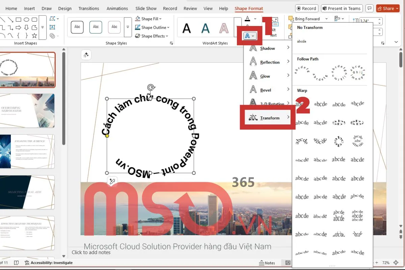The width and height of the screenshot is (405, 270).
Task: Select the first Follow Path arch effect
Action: point(302,71)
